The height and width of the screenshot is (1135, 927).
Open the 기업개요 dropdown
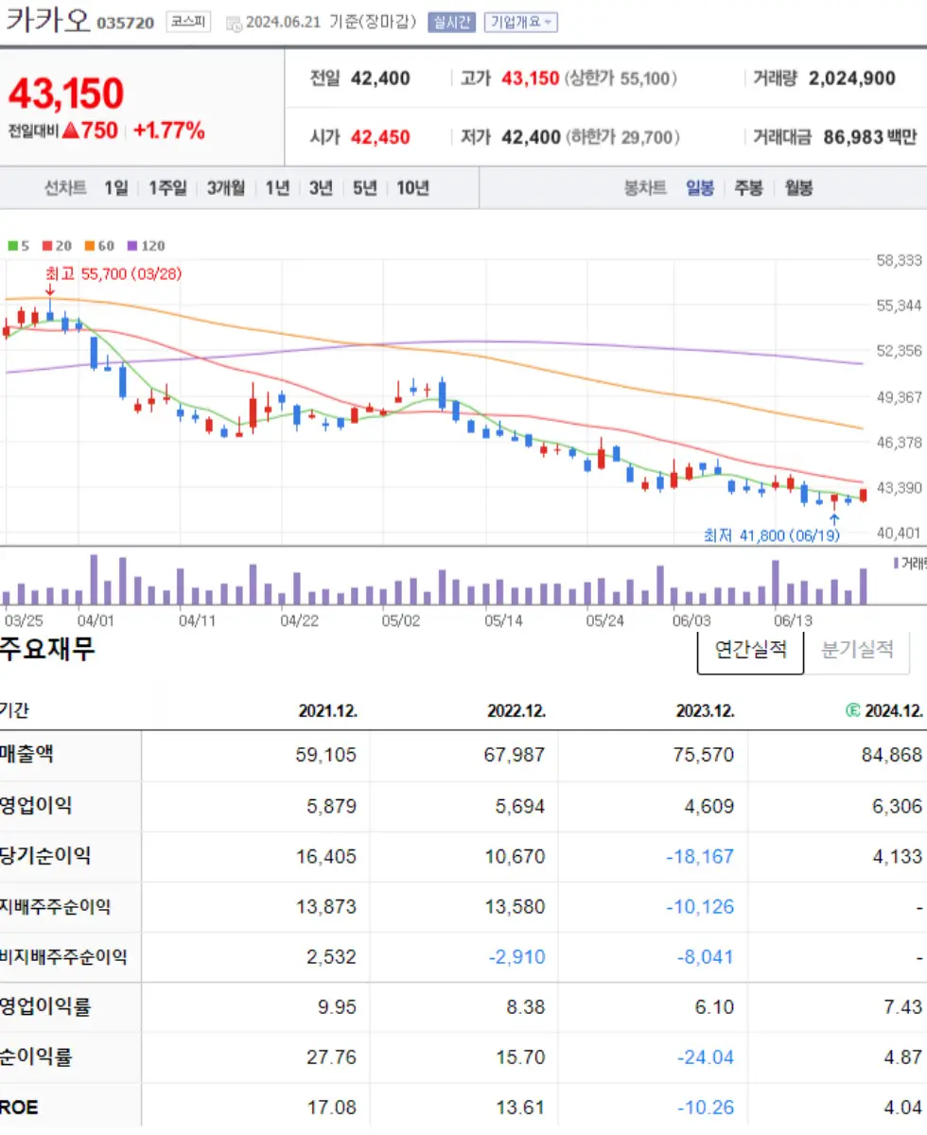(x=520, y=22)
